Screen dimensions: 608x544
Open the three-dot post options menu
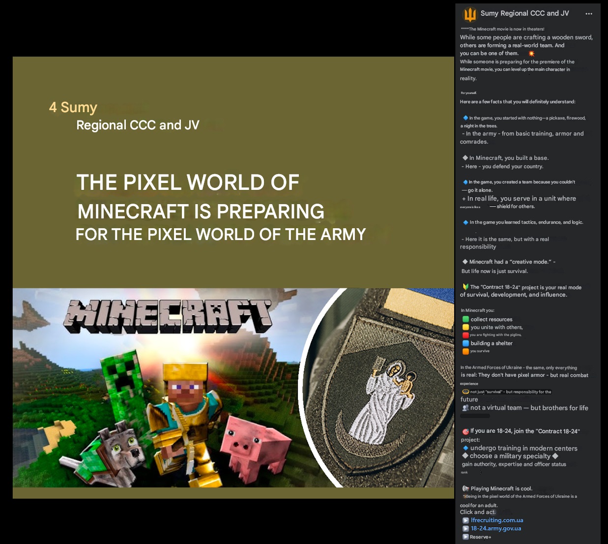[x=589, y=14]
